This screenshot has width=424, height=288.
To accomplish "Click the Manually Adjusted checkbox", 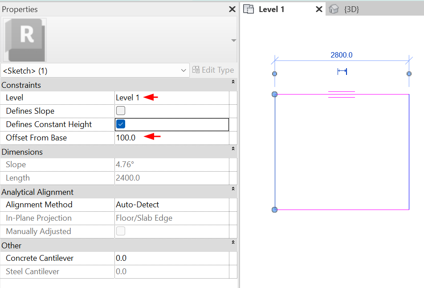I will [x=121, y=231].
